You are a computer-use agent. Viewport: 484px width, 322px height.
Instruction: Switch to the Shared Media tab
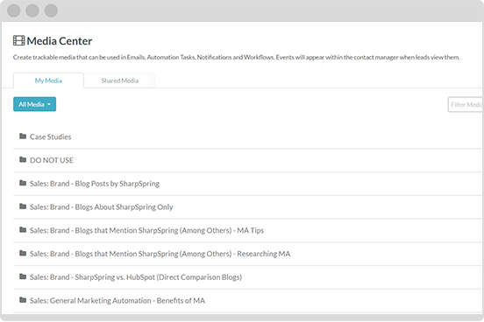[x=120, y=80]
